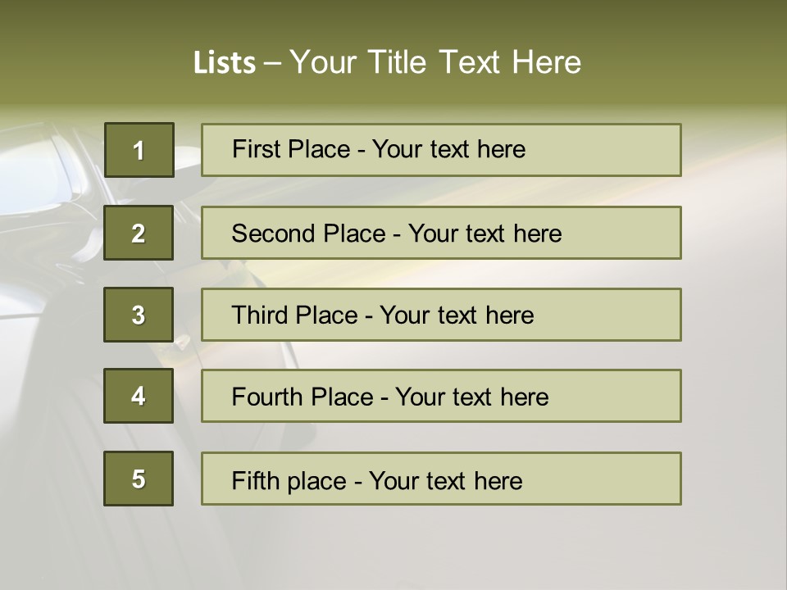
Task: Click the number 3 box
Action: click(x=139, y=315)
